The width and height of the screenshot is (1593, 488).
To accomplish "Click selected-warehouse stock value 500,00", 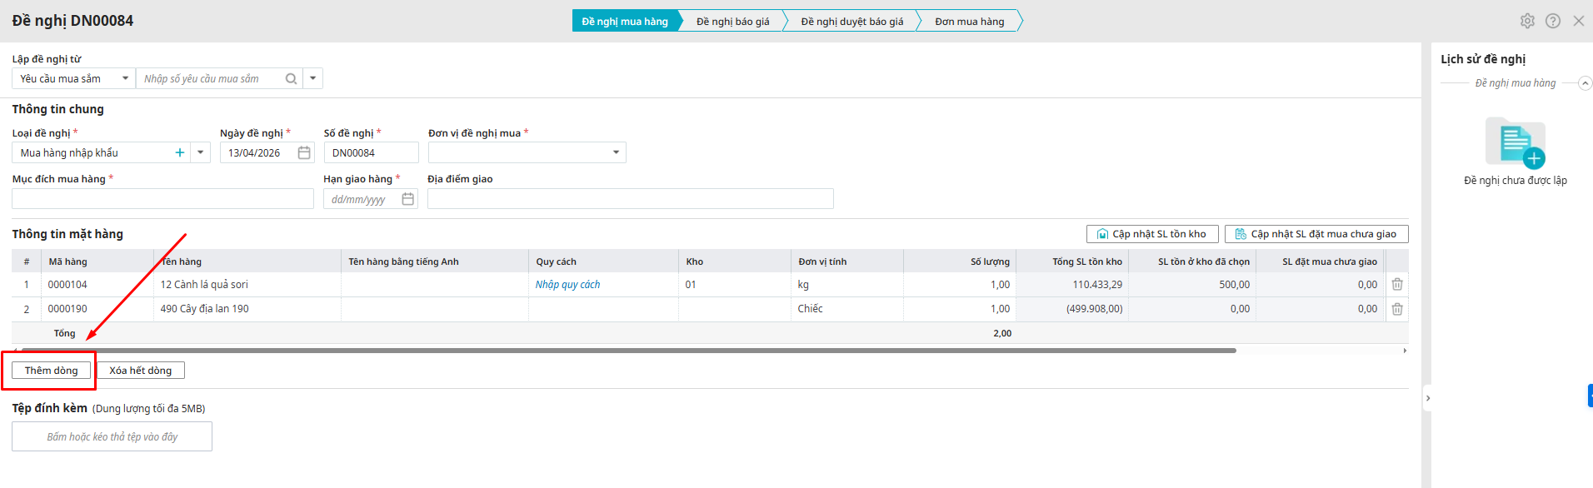I will (1235, 285).
